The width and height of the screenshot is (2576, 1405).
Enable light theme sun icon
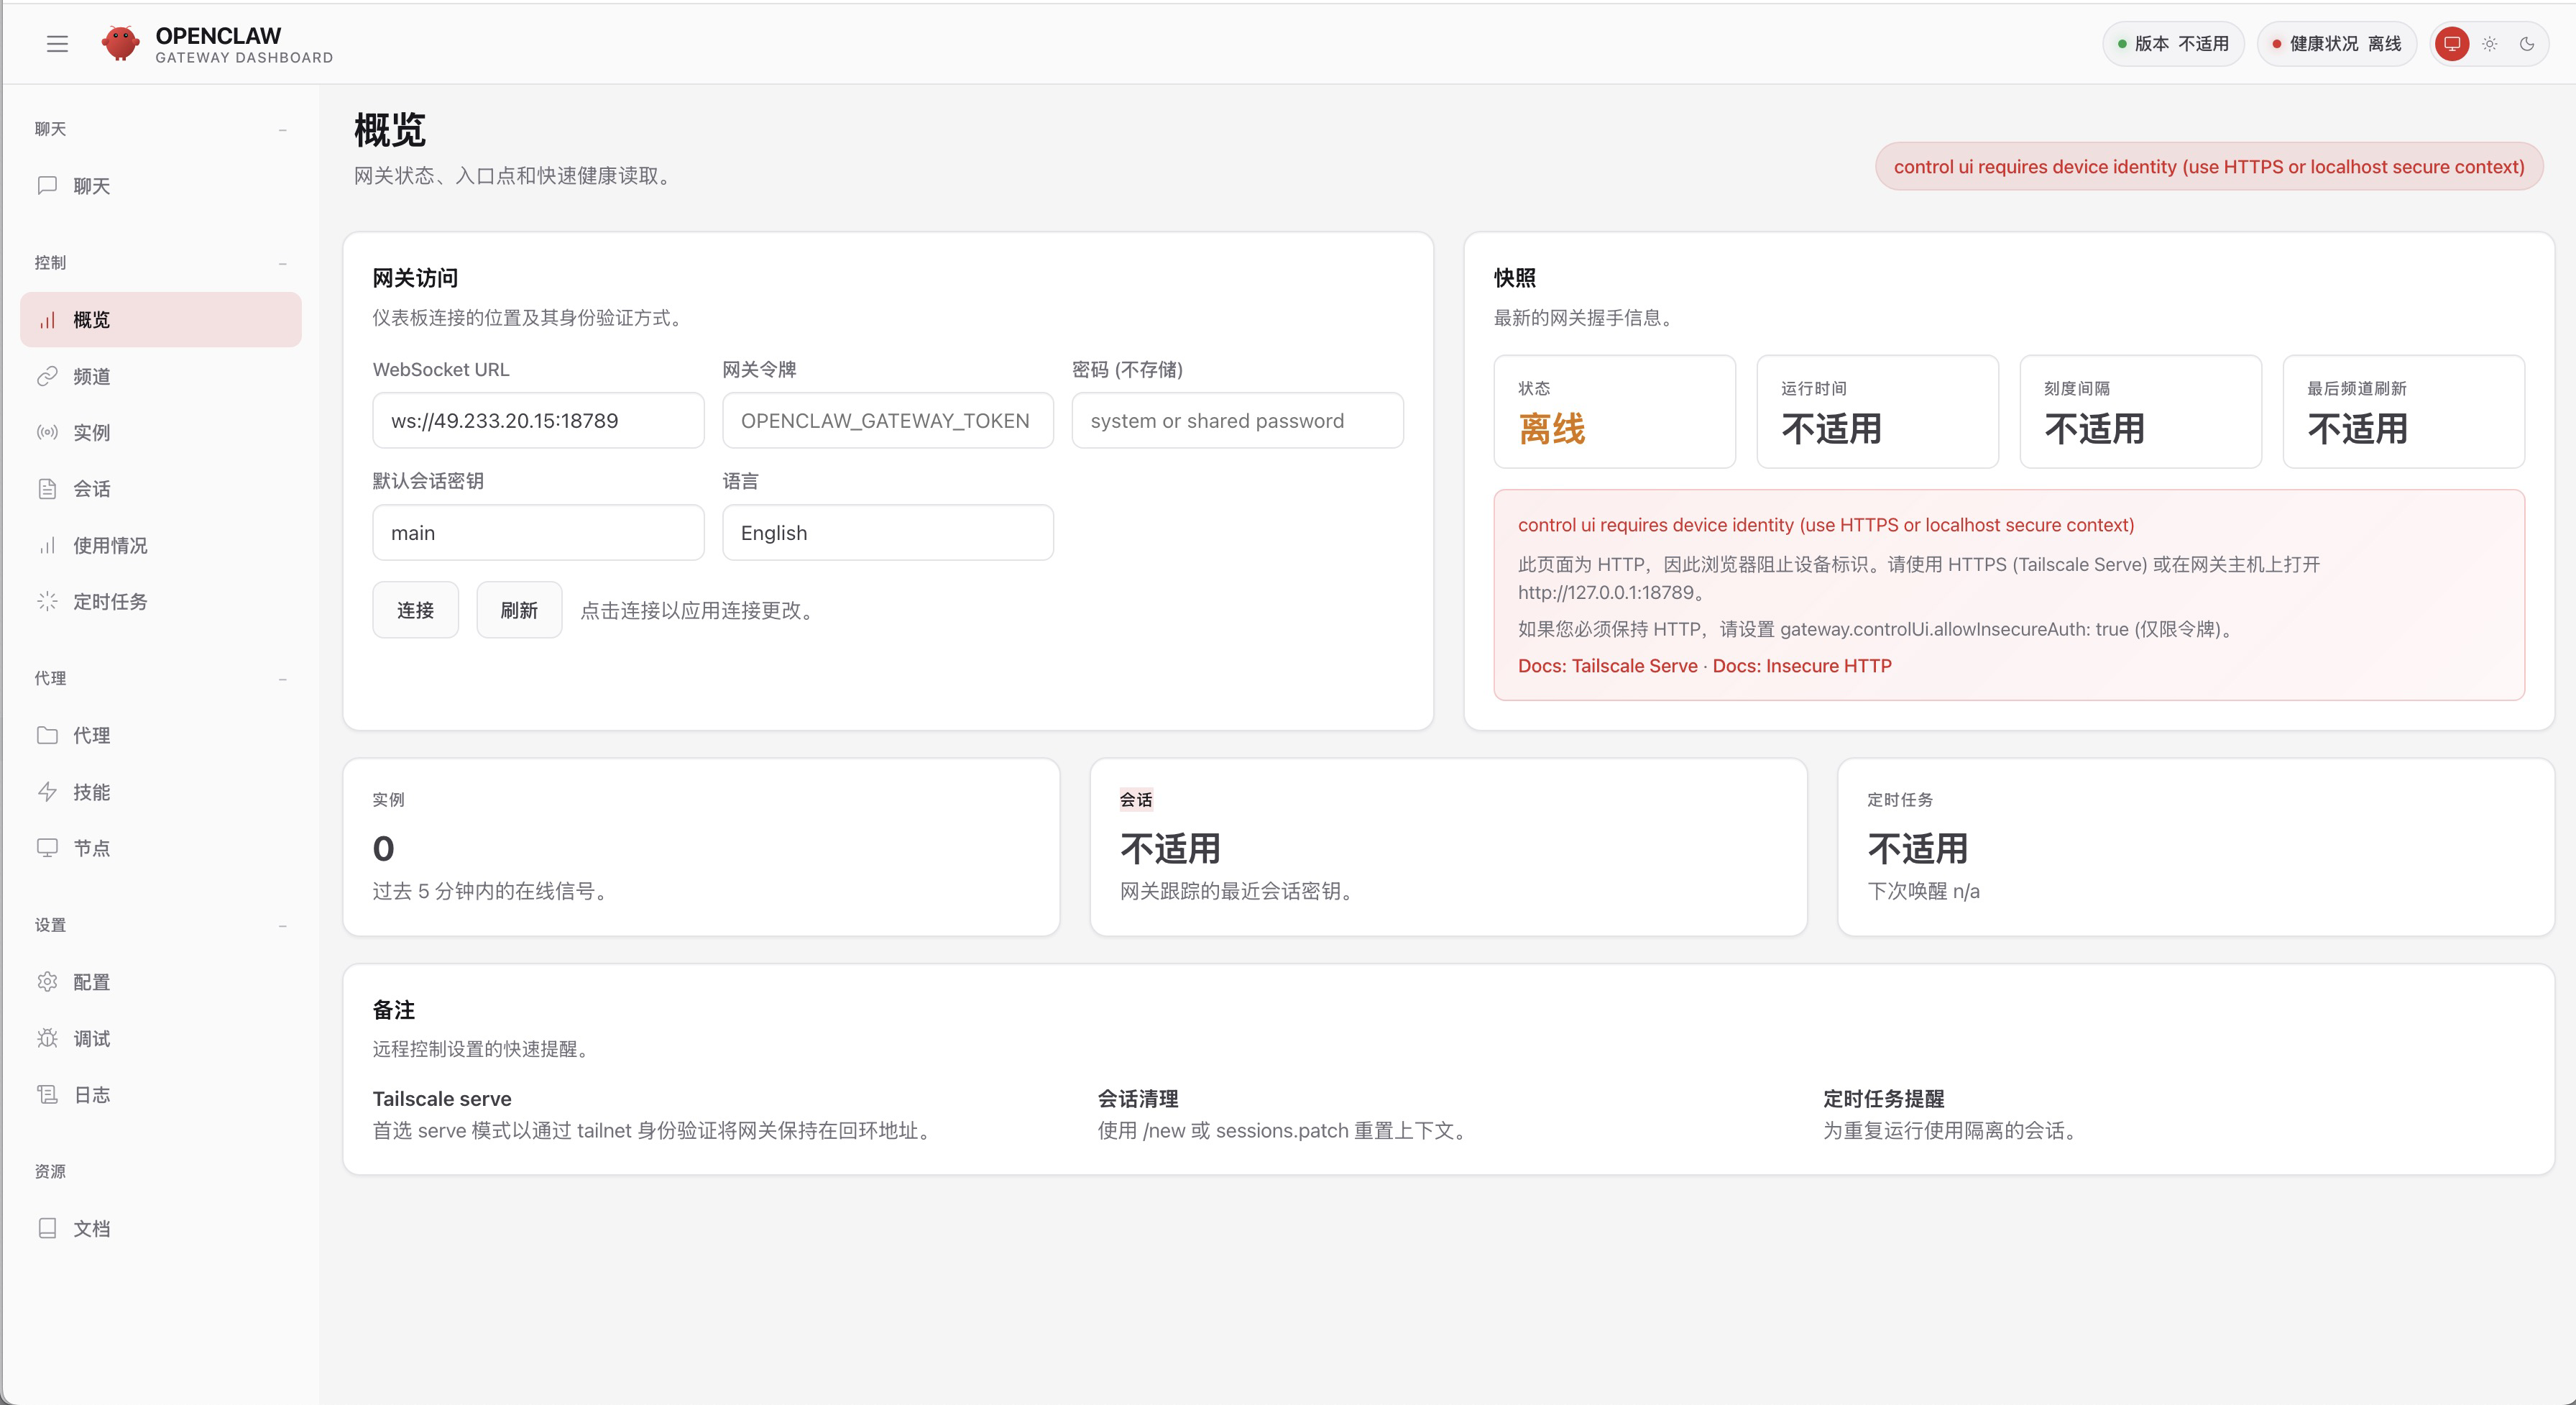point(2490,44)
